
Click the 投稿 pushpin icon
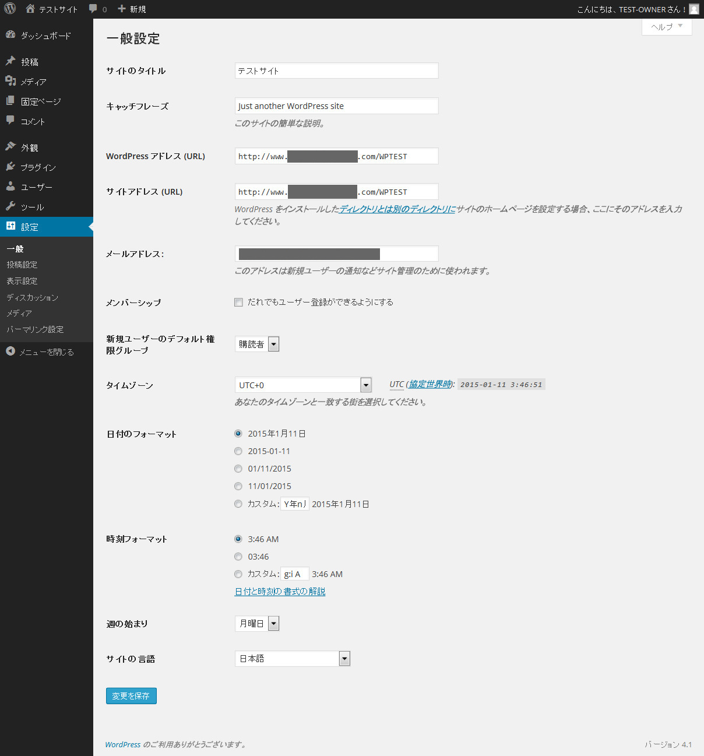[x=10, y=61]
